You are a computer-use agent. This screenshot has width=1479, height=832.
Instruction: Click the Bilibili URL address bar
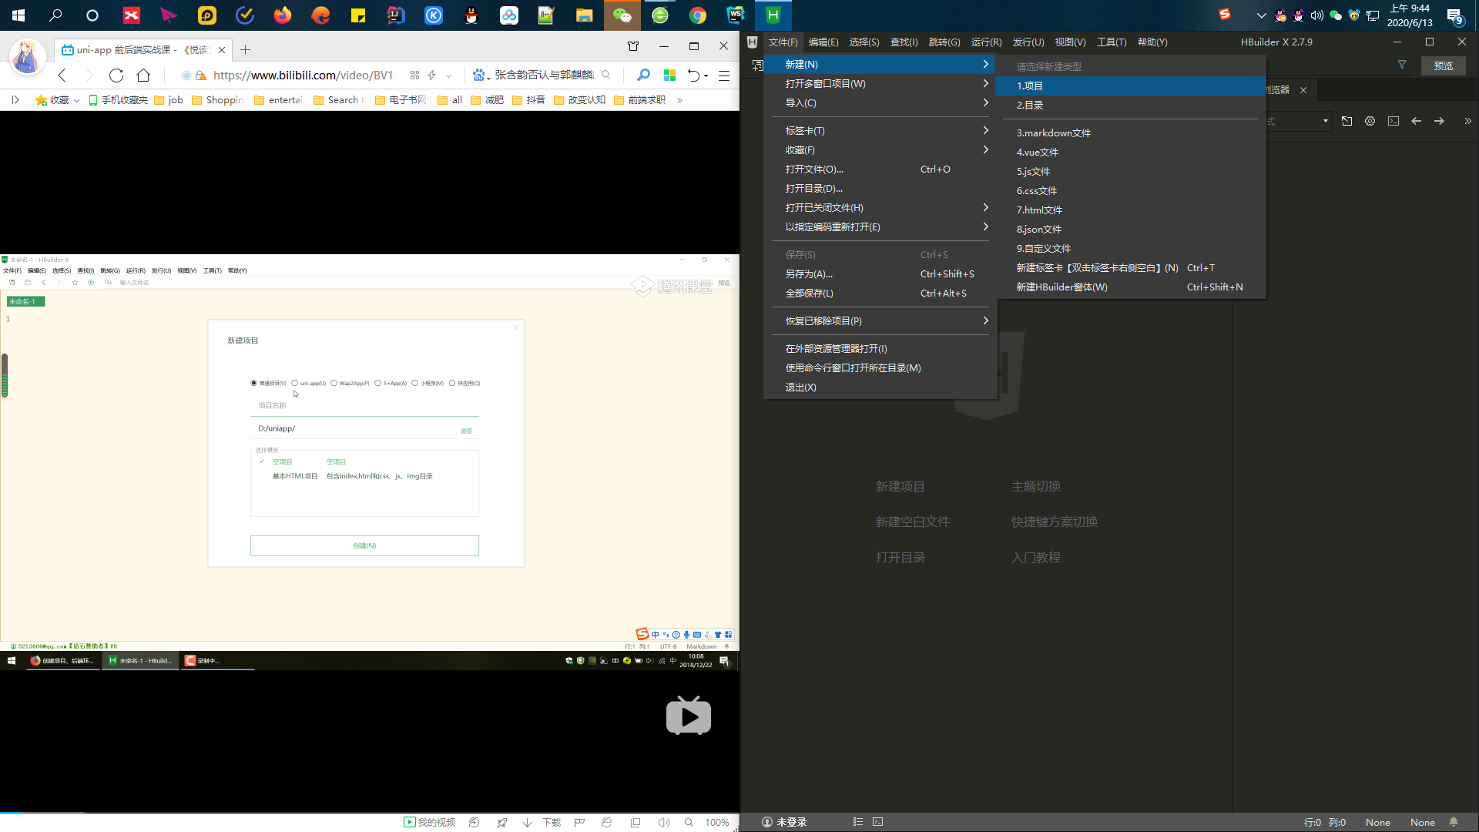coord(304,75)
